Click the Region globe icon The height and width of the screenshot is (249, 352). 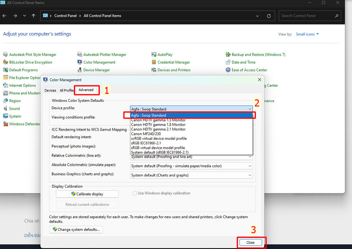(x=5, y=101)
